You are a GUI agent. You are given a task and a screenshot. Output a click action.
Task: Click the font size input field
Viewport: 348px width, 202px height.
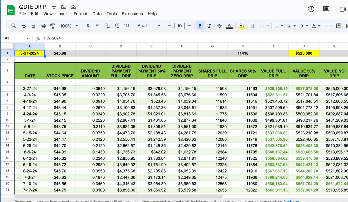click(x=180, y=26)
